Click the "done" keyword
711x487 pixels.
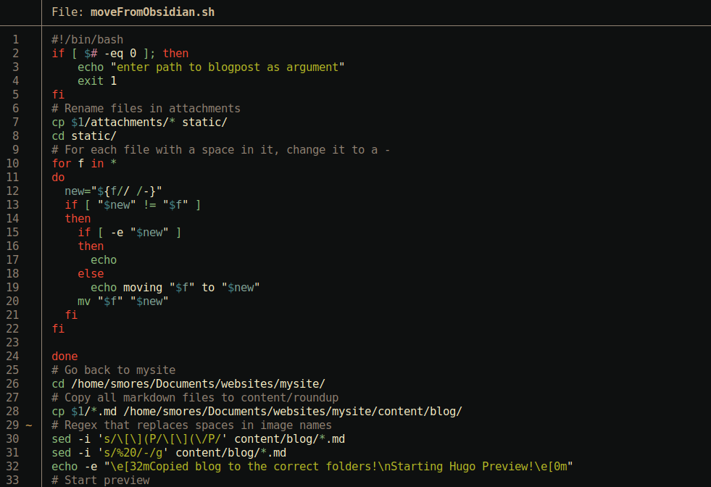65,357
